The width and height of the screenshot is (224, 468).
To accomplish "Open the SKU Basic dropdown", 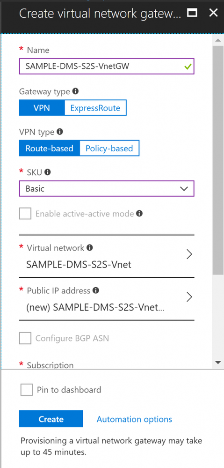I will [x=107, y=188].
